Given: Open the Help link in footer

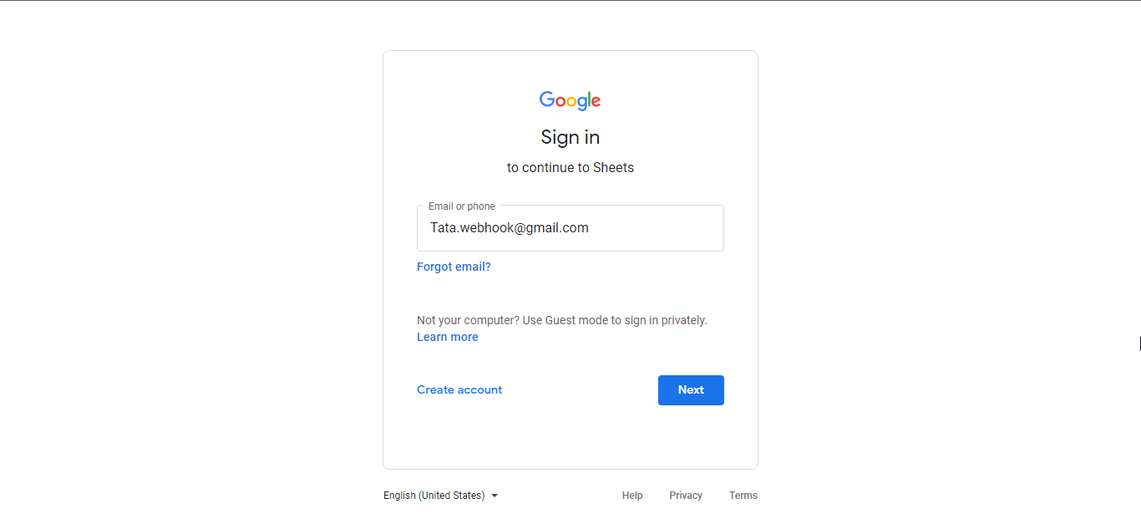Looking at the screenshot, I should (632, 496).
